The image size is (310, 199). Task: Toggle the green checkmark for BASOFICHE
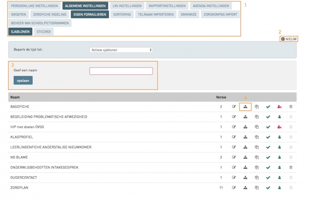click(268, 107)
